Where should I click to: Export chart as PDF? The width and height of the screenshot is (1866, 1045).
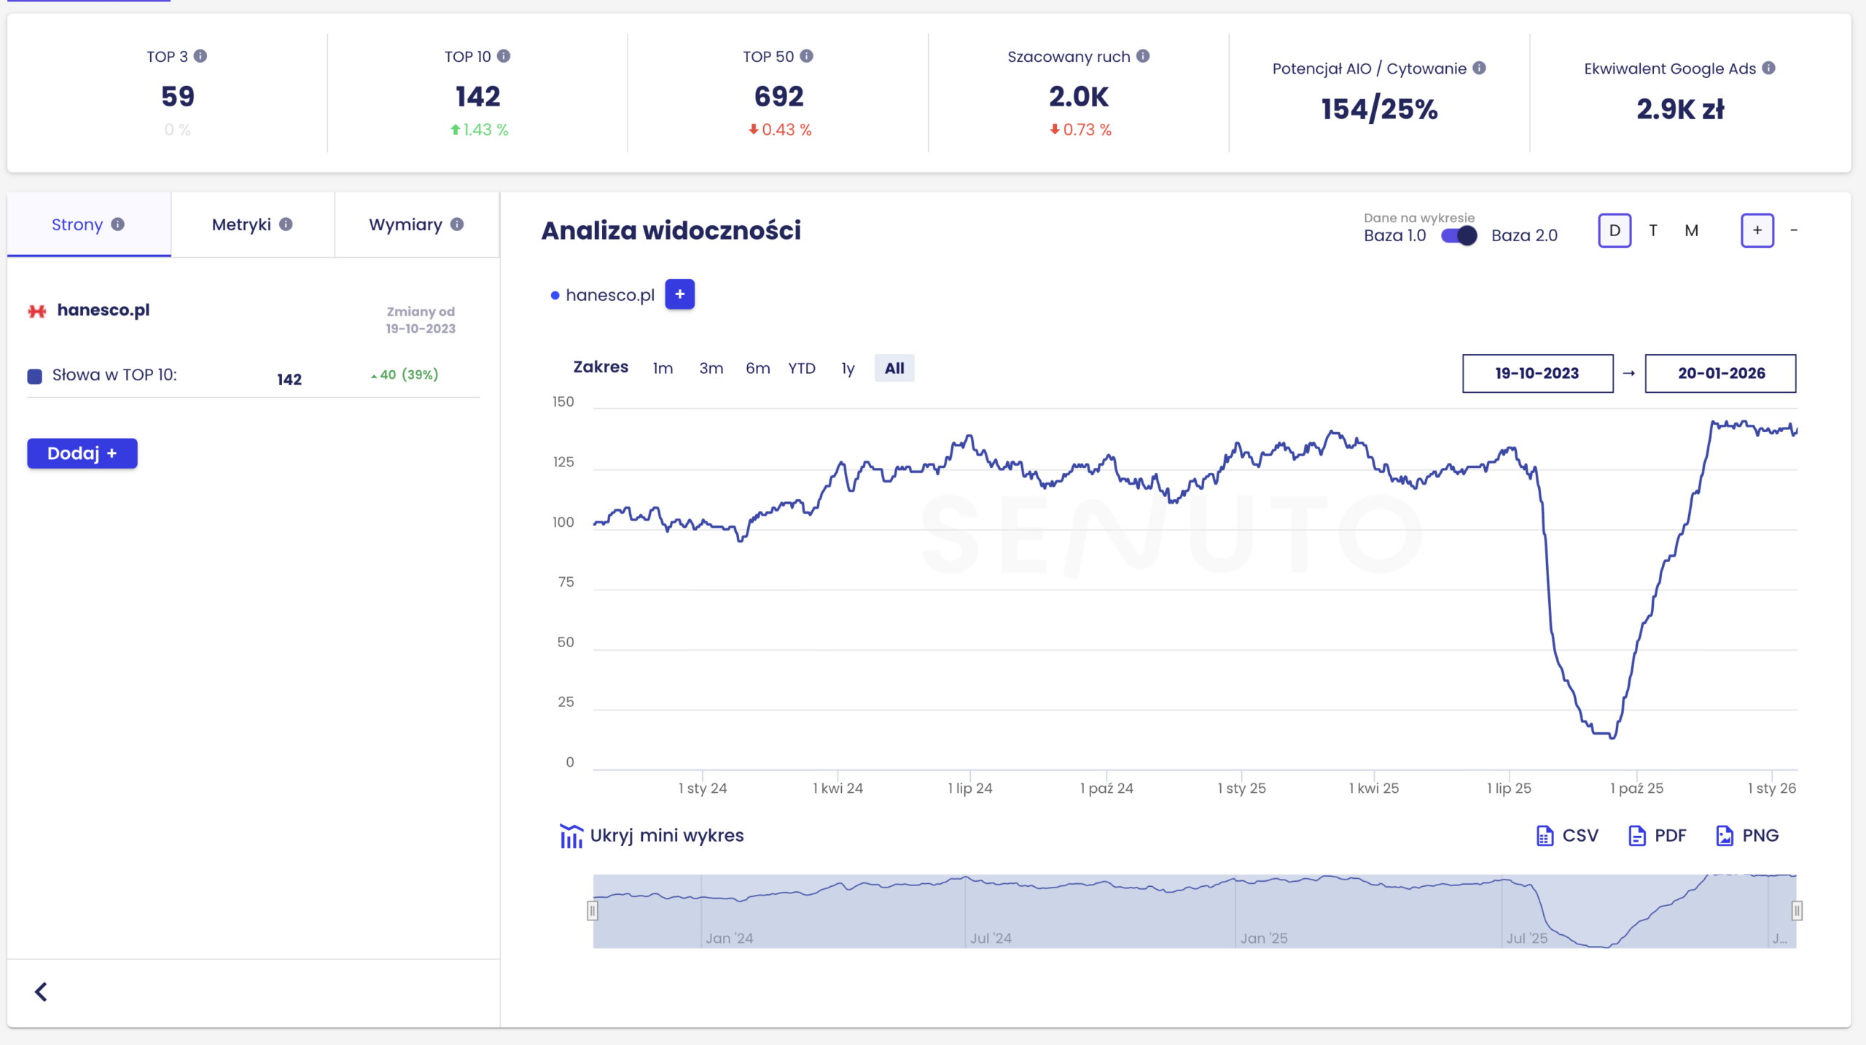click(1657, 835)
